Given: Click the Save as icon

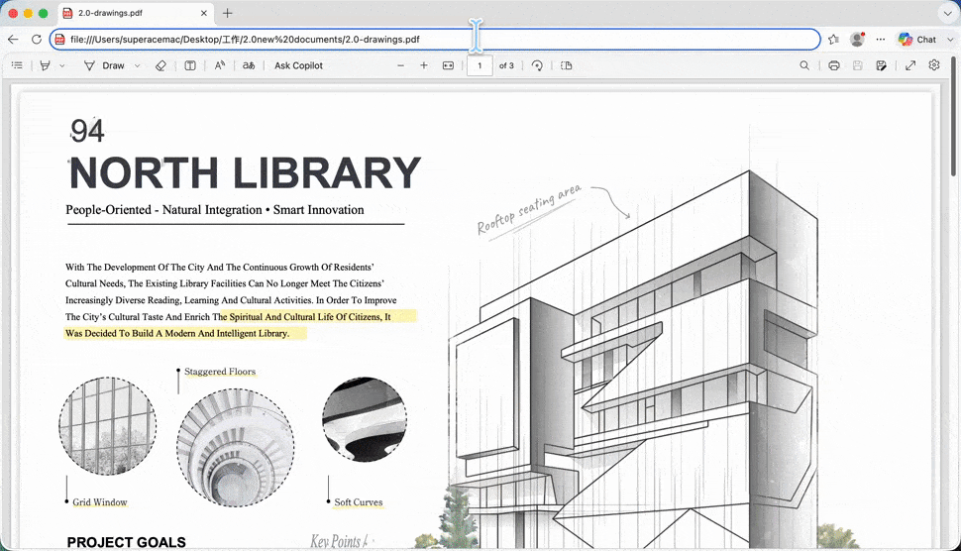Looking at the screenshot, I should point(881,65).
